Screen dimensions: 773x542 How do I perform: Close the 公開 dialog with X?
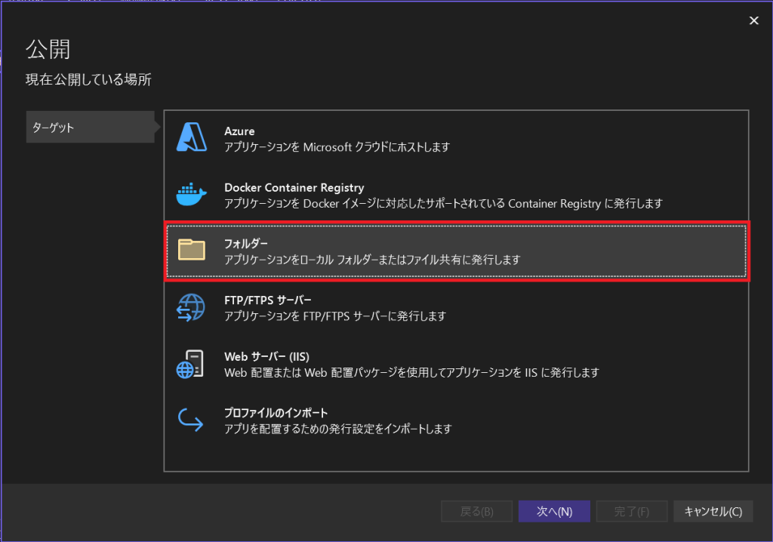click(753, 20)
